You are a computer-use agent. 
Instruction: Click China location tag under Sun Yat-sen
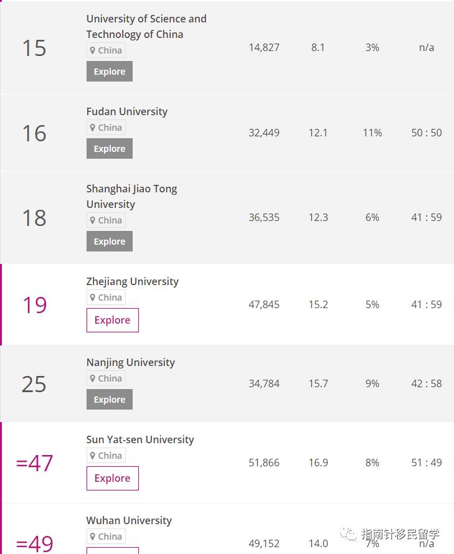tap(106, 456)
